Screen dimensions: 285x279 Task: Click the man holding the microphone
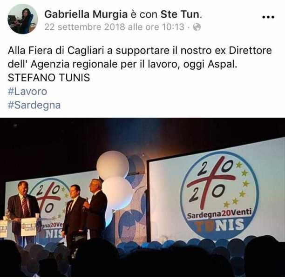(x=95, y=208)
